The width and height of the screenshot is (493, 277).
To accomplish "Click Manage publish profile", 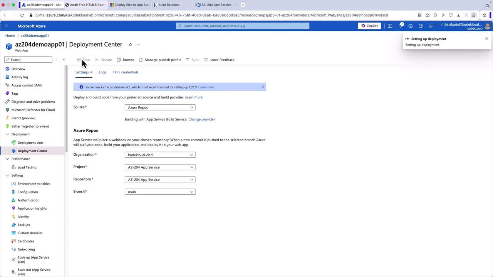I will click(x=160, y=60).
